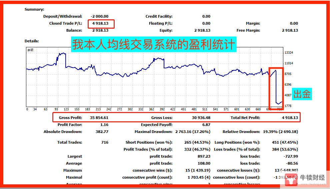Viewport: 330px width, 189px height.
Task: Click the -2 000.00 deposit/withdrawal value
Action: (x=100, y=16)
